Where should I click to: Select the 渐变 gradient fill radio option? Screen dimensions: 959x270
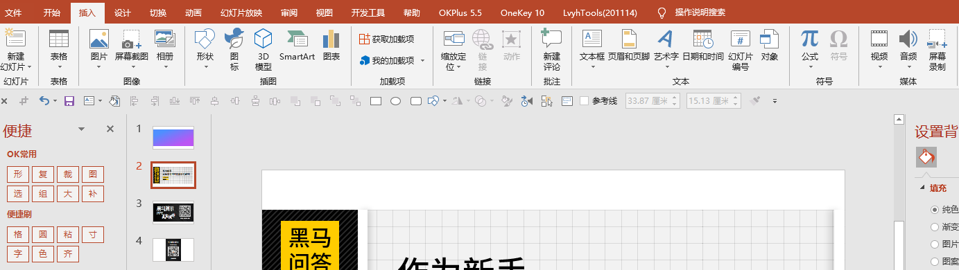pos(934,227)
